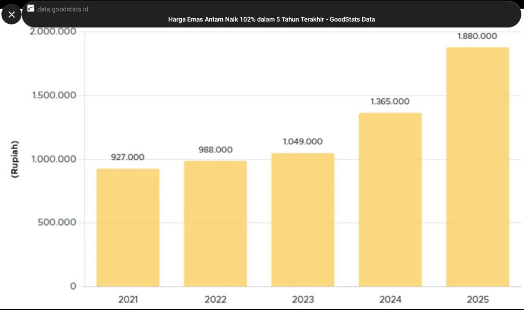
Task: Click the (Rupiah) y-axis title
Action: pos(15,159)
